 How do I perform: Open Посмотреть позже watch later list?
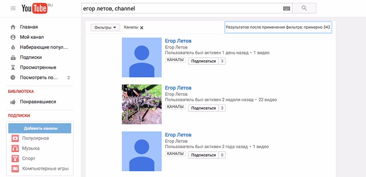click(x=39, y=77)
